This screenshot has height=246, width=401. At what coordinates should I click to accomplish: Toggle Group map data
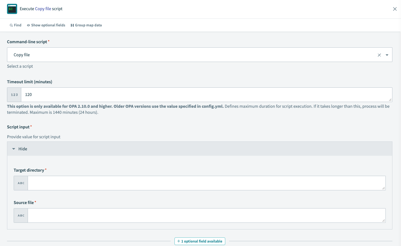[86, 25]
